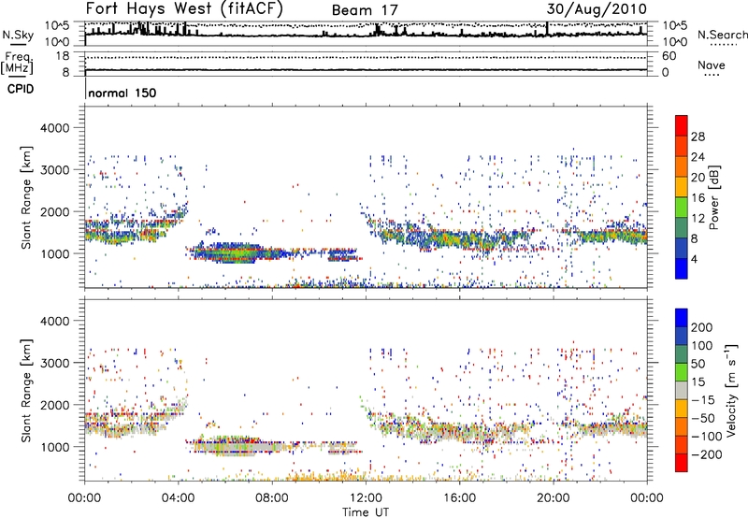Screen dimensions: 748x518
Task: Click the 16:00 time tick label
Action: [459, 498]
